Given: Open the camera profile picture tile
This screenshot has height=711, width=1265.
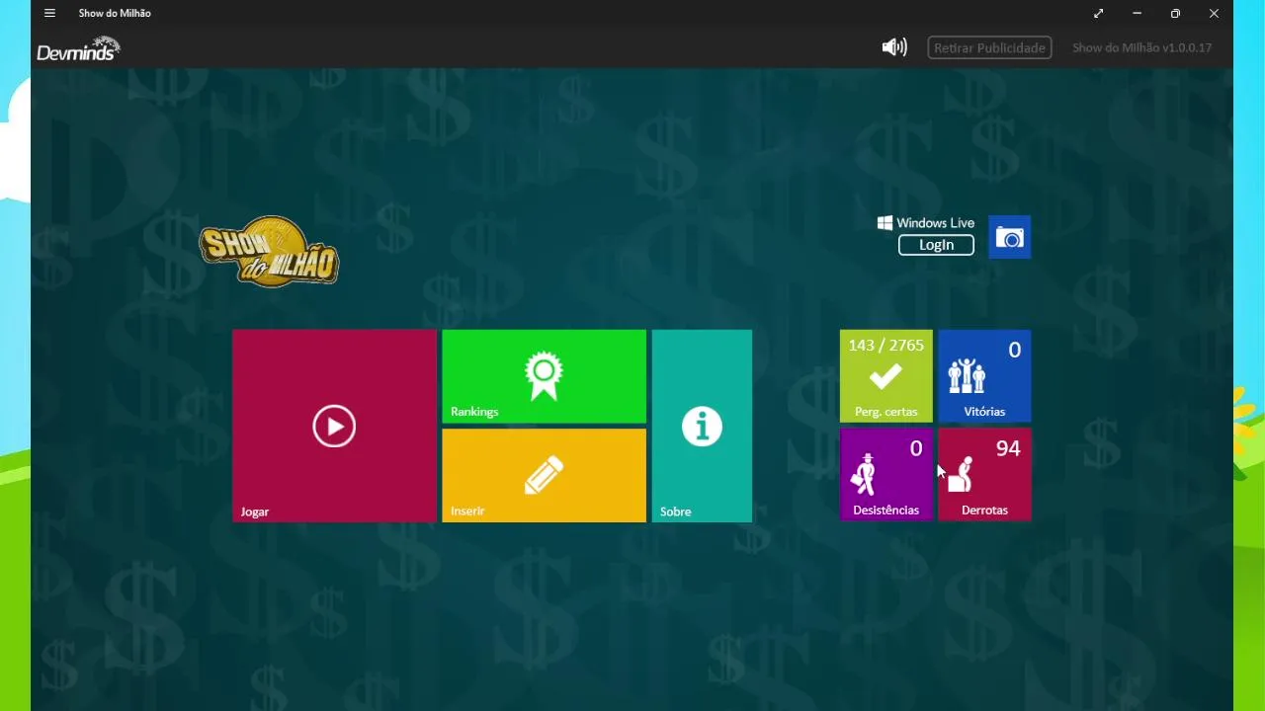Looking at the screenshot, I should [x=1010, y=237].
